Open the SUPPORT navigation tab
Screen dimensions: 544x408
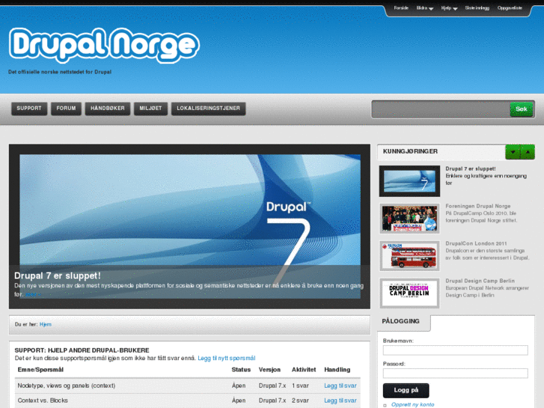29,109
